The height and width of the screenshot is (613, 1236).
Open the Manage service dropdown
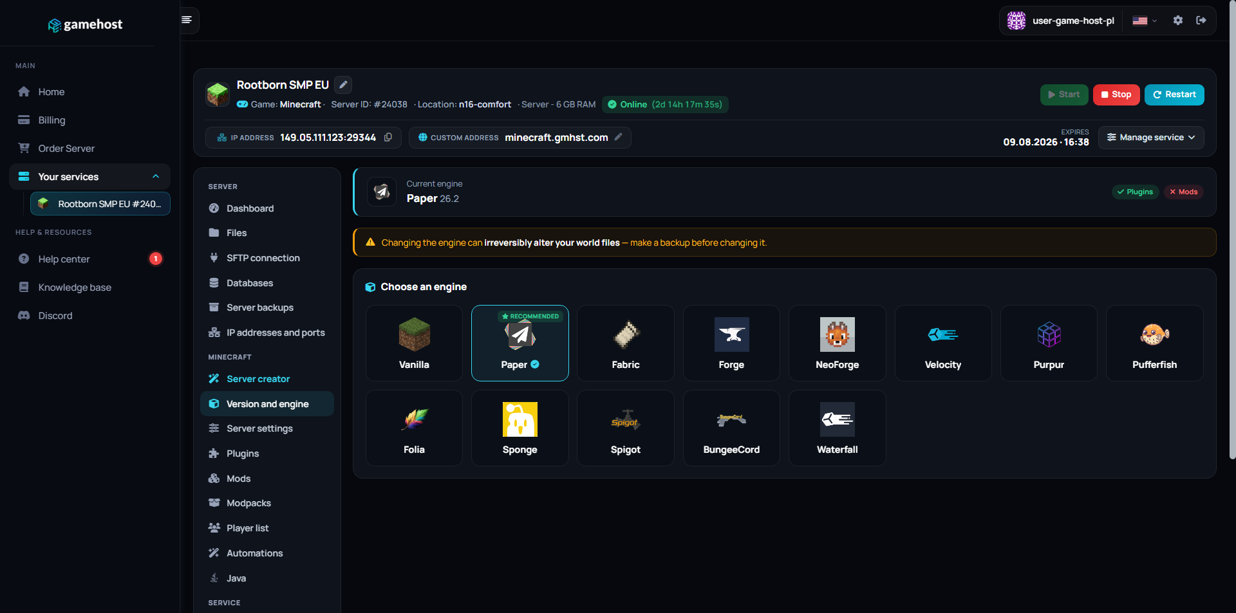point(1151,138)
